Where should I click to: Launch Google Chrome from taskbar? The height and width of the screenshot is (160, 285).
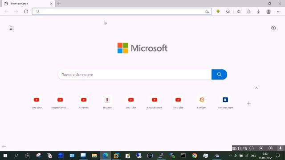[195, 156]
